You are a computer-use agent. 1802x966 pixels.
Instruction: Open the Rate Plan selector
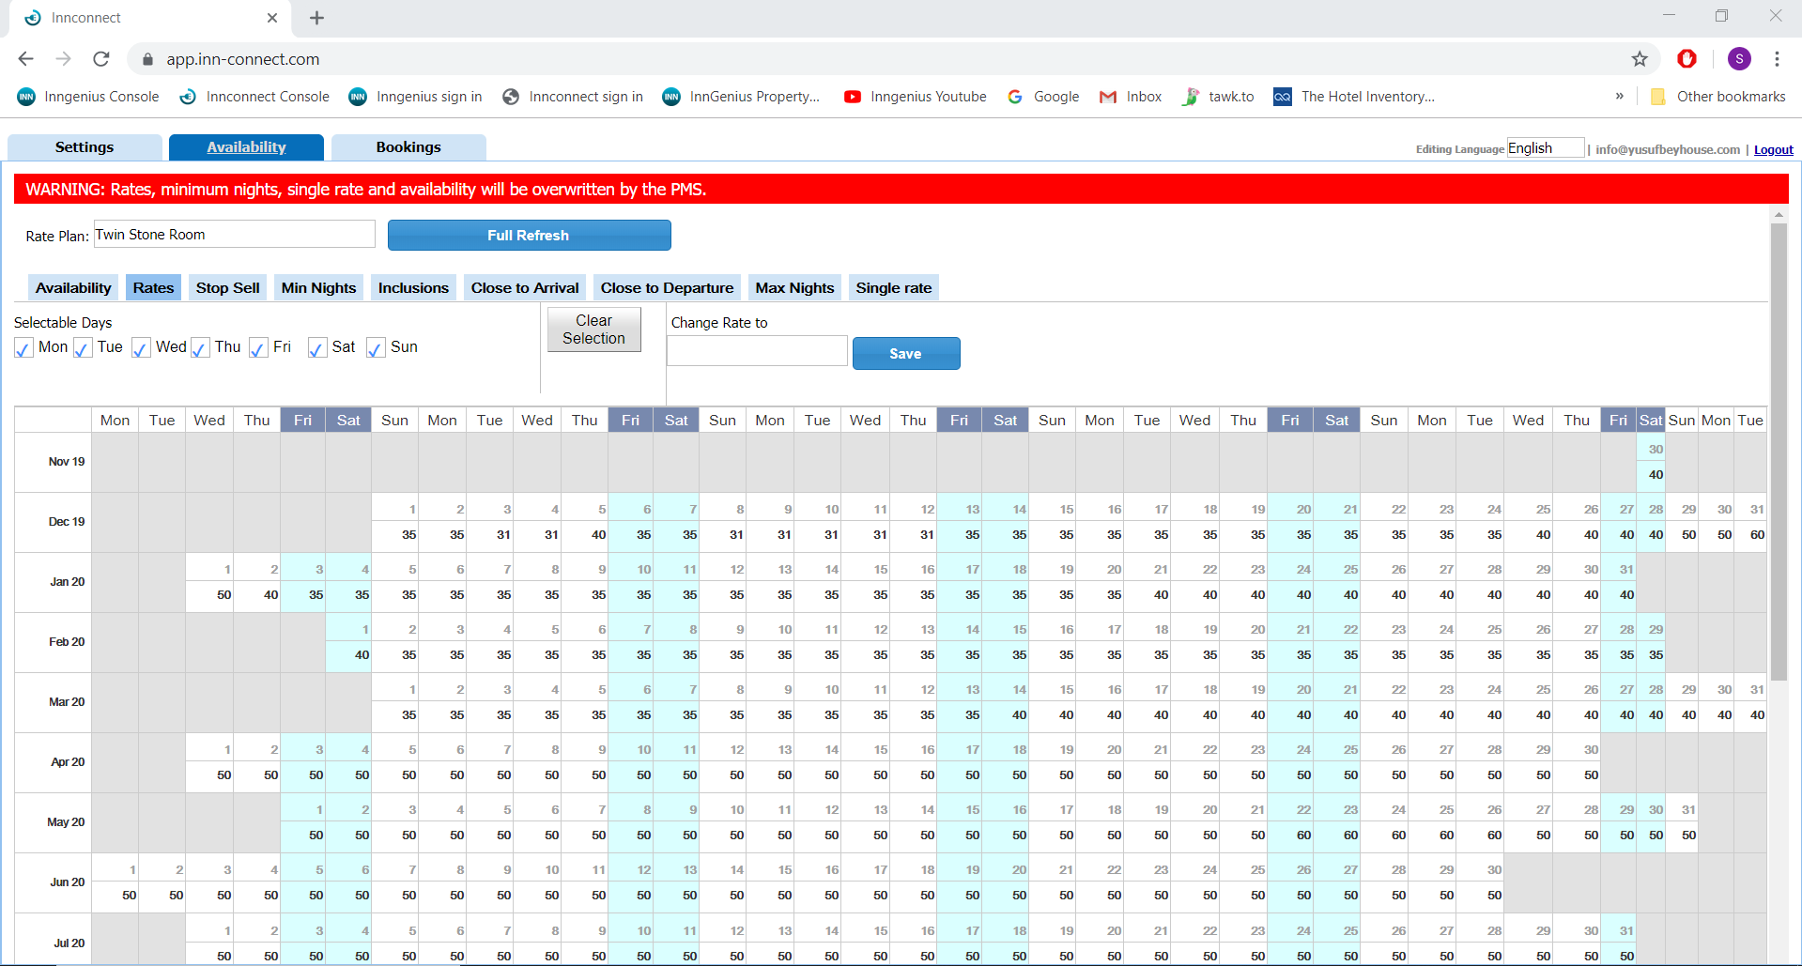click(x=235, y=235)
